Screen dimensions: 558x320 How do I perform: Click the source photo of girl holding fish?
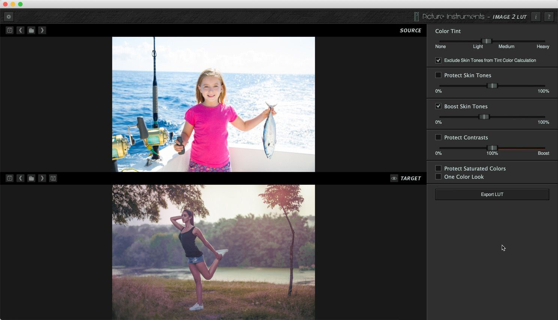(x=213, y=104)
